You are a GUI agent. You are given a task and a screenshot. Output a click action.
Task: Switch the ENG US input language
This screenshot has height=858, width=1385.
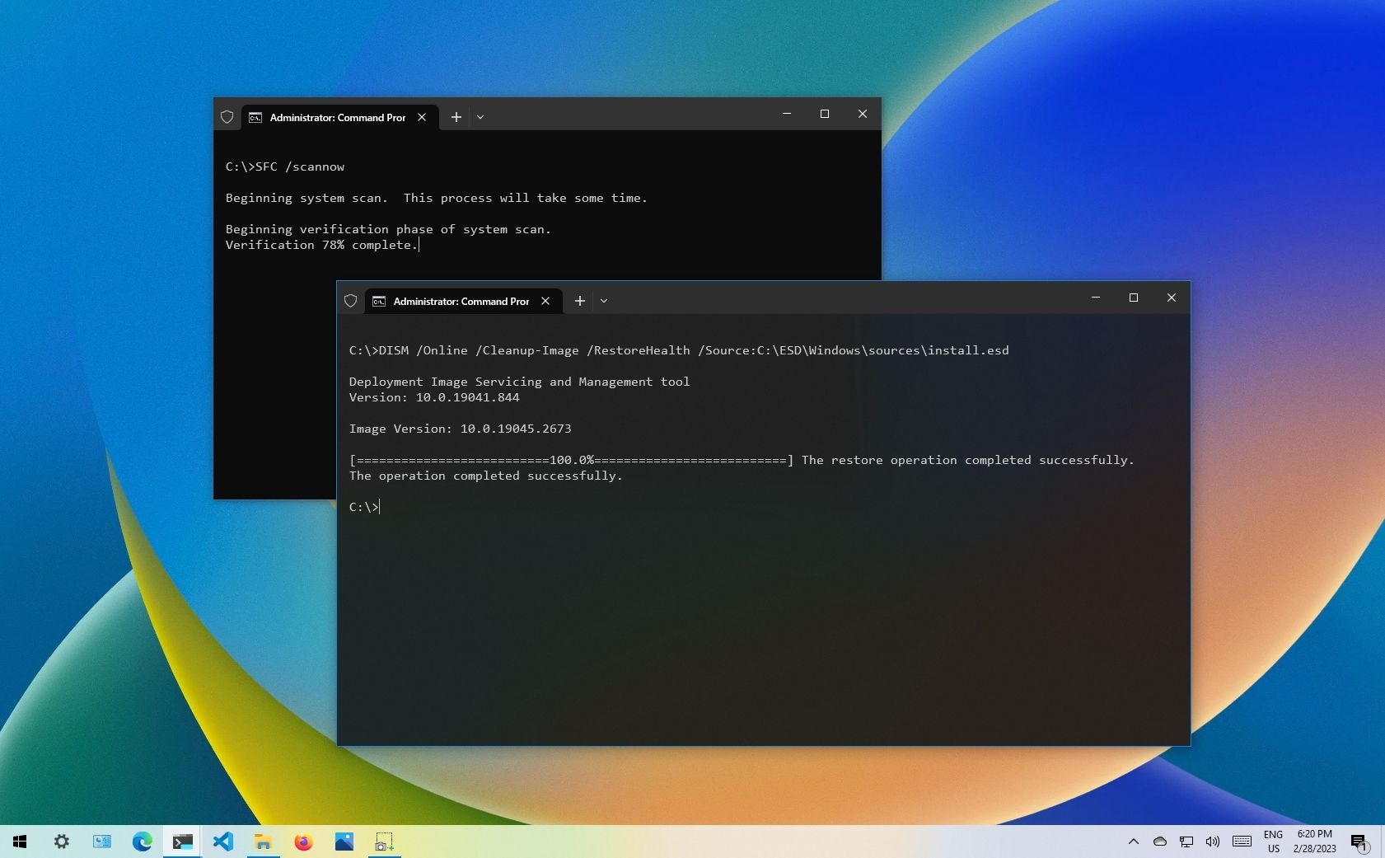point(1273,842)
